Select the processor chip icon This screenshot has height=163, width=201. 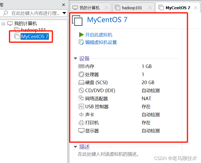[81, 75]
